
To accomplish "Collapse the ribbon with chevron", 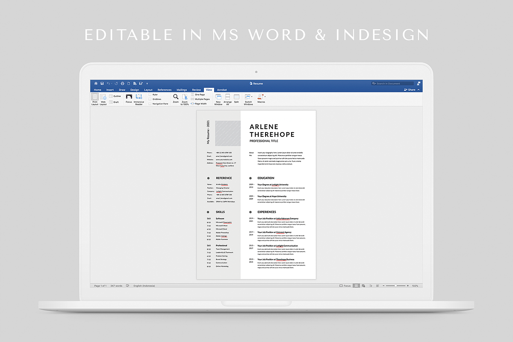I will (x=419, y=90).
